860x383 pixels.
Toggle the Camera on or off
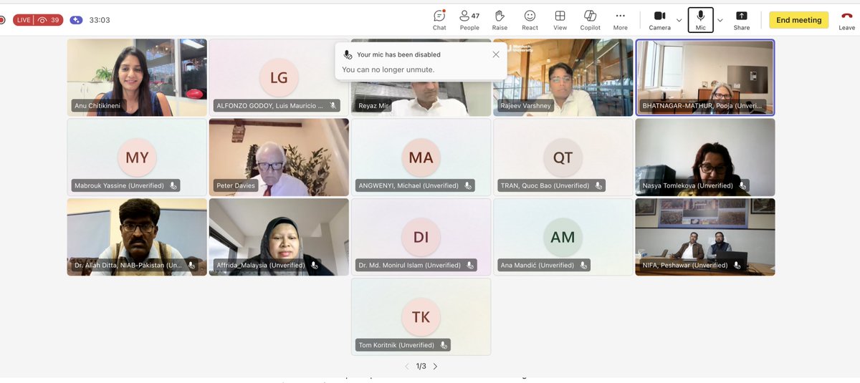point(659,20)
